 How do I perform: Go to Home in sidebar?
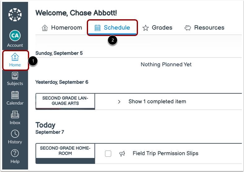(x=15, y=60)
